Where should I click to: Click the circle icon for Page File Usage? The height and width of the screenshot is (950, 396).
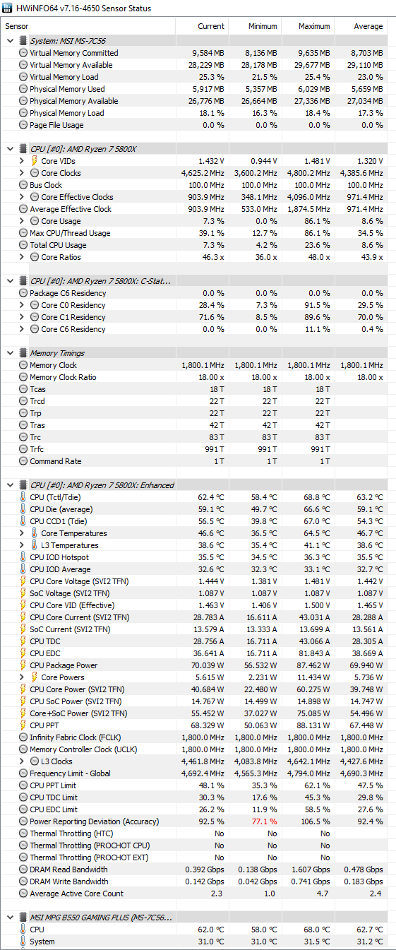tap(23, 125)
